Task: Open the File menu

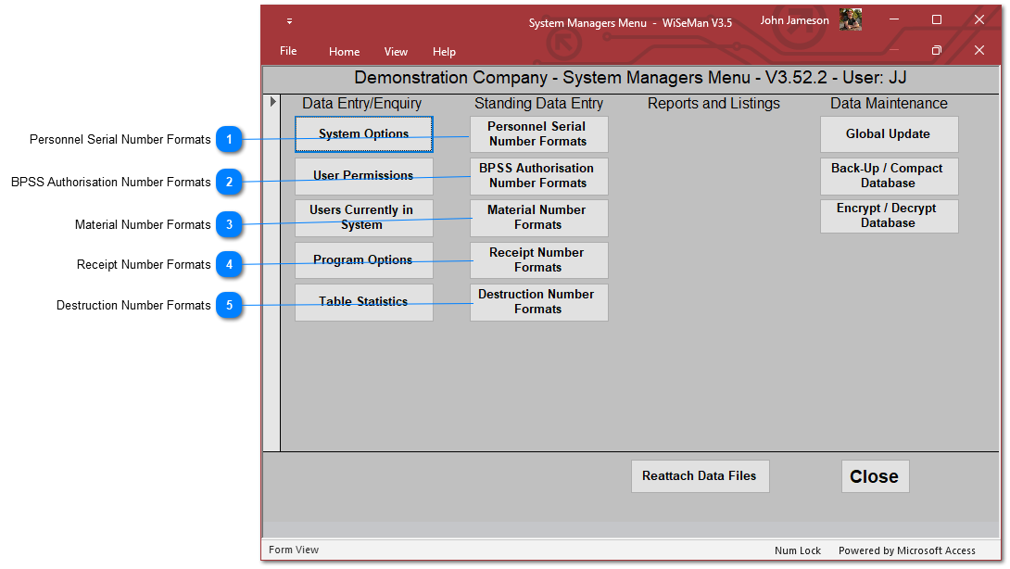Action: coord(288,51)
